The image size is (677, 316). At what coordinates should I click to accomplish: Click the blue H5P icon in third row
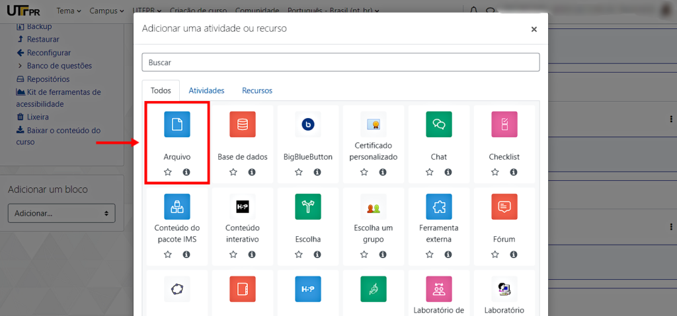coord(308,289)
